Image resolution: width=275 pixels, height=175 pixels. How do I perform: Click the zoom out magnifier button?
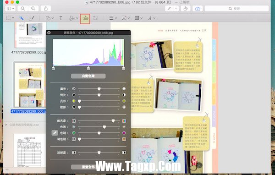[22, 8]
